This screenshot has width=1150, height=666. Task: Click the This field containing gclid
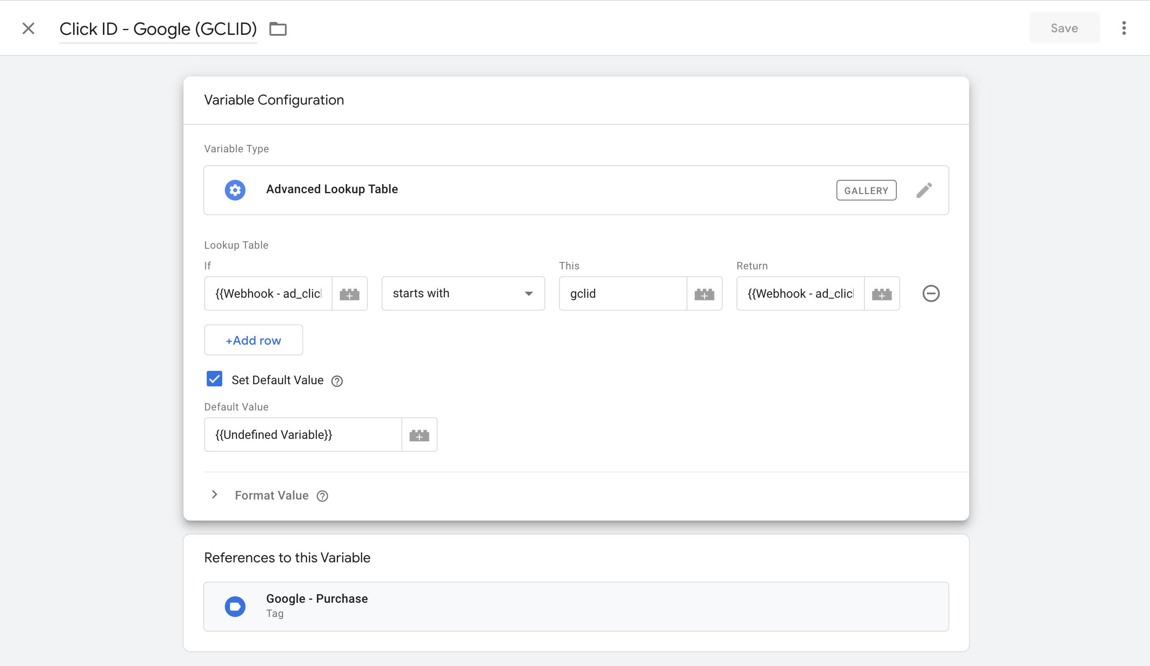click(x=623, y=293)
